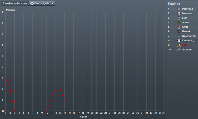Click the East Stirling badge icon
198x119 pixels.
179,40
